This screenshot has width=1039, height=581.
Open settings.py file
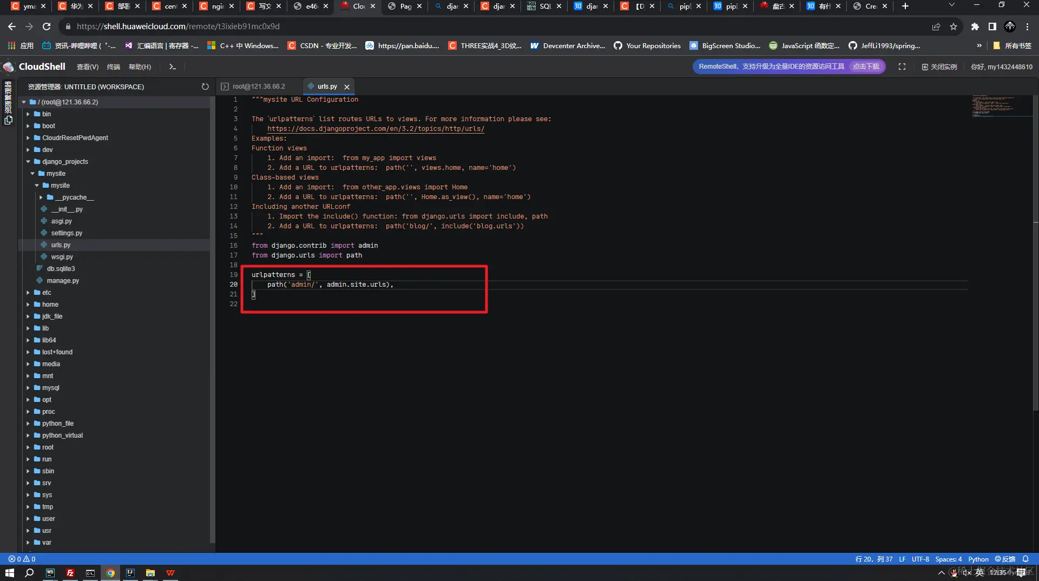tap(67, 233)
